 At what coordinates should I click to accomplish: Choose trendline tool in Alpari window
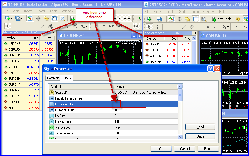[x=42, y=26]
